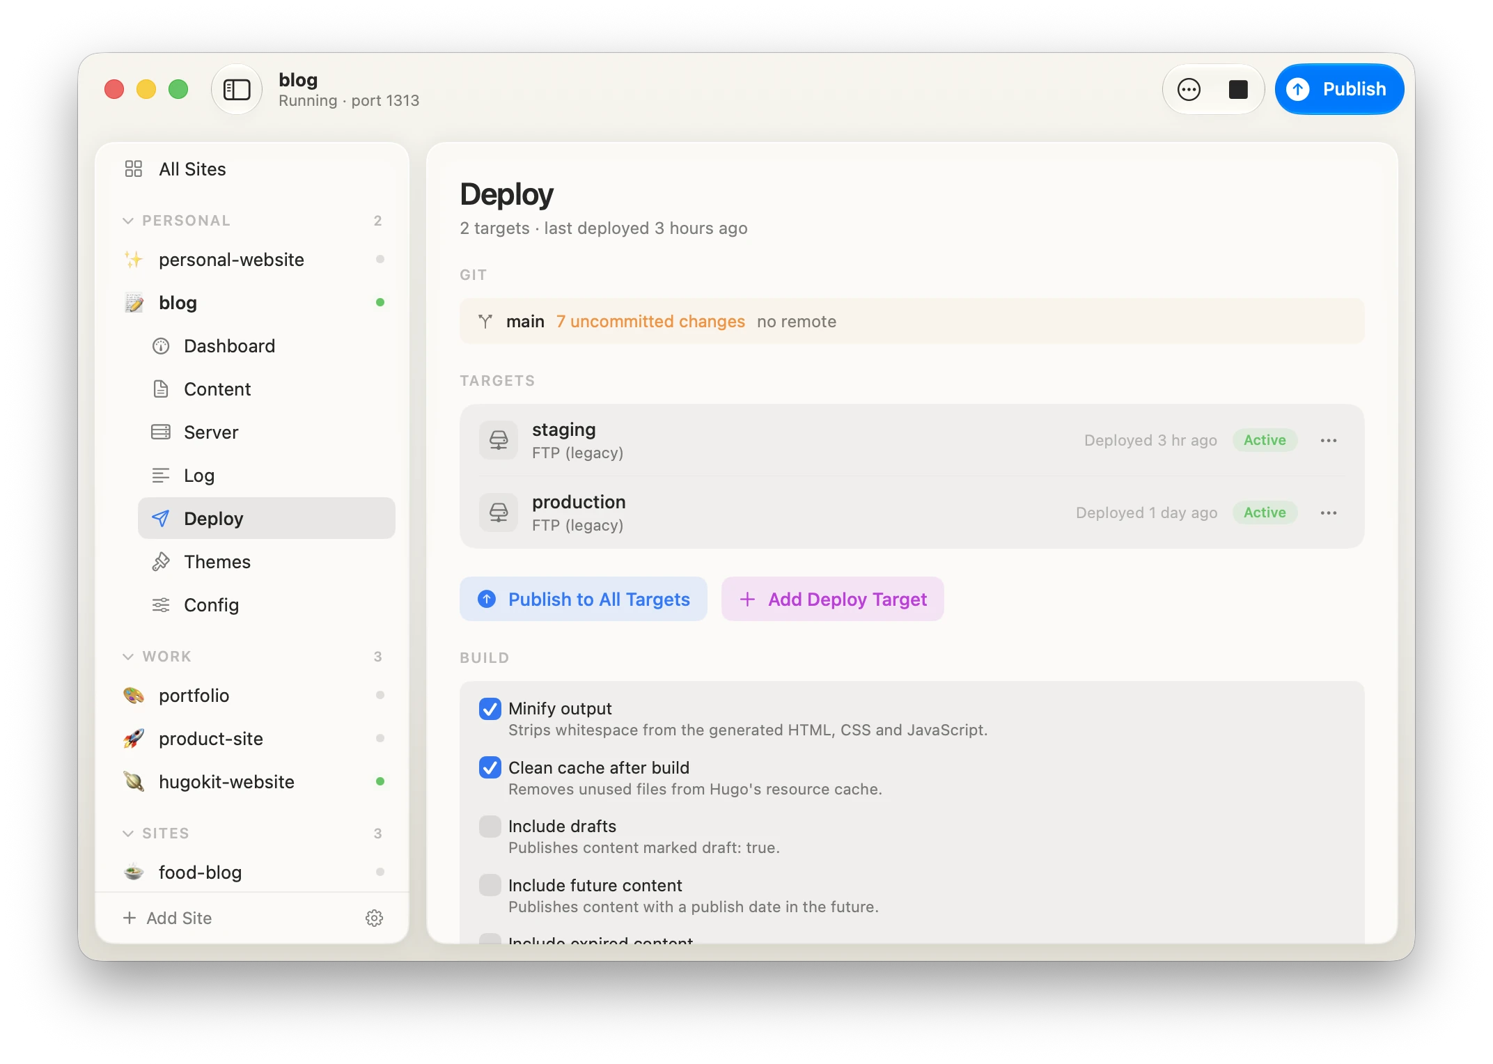
Task: Click the blue Publish button
Action: click(x=1338, y=89)
